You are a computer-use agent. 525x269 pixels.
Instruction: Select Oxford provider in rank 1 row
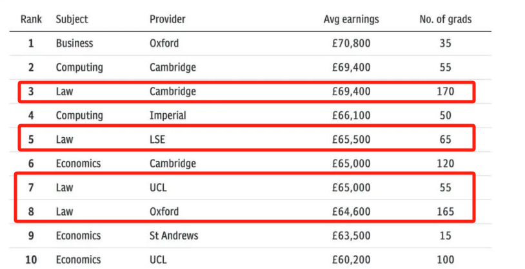[164, 44]
